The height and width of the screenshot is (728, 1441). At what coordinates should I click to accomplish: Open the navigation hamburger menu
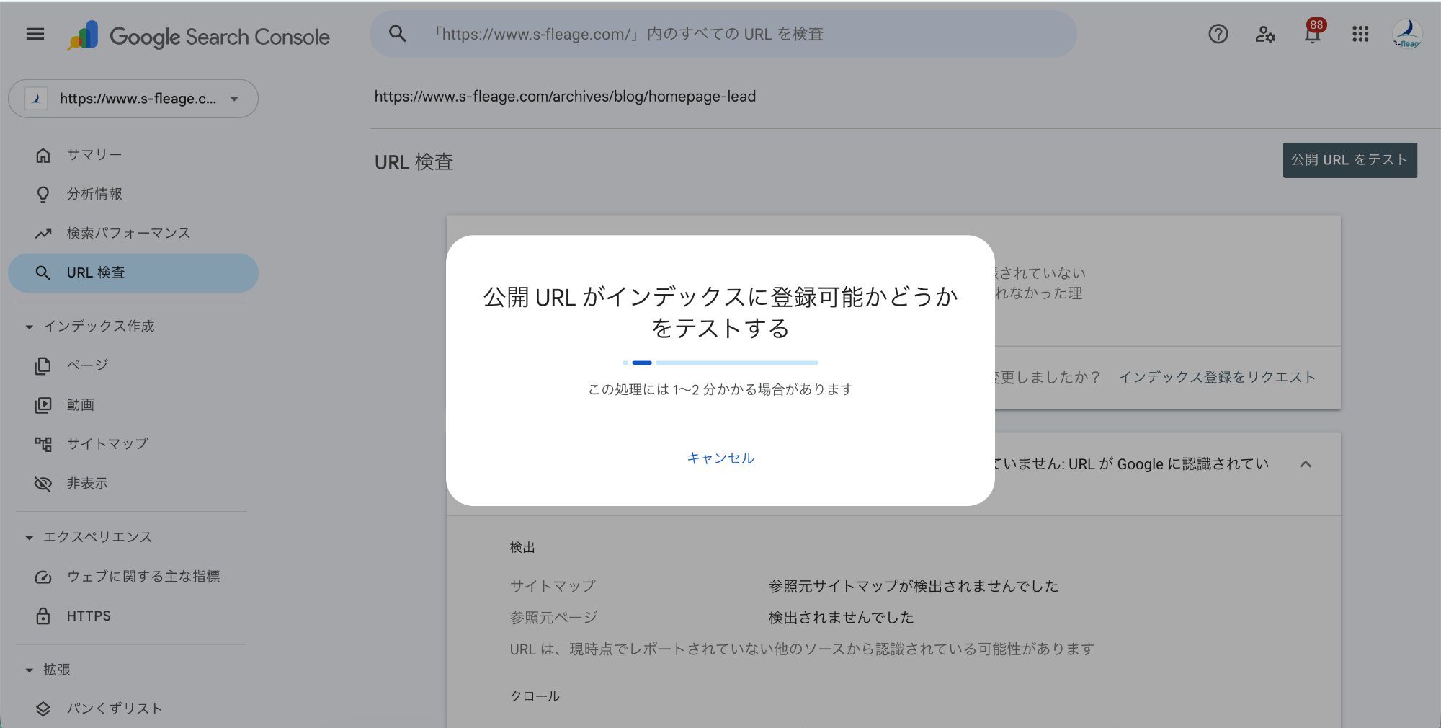coord(34,34)
